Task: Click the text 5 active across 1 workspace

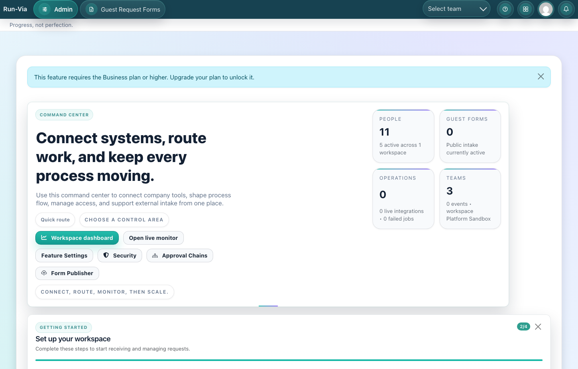Action: pyautogui.click(x=400, y=149)
